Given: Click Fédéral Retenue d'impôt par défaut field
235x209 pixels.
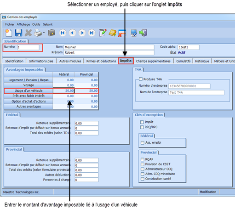Looking at the screenshot, I should tap(86, 128).
